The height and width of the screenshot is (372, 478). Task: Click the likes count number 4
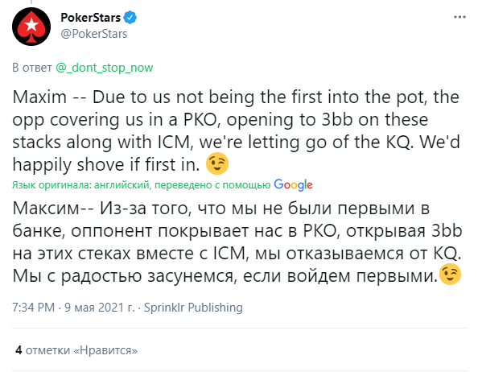pyautogui.click(x=19, y=350)
